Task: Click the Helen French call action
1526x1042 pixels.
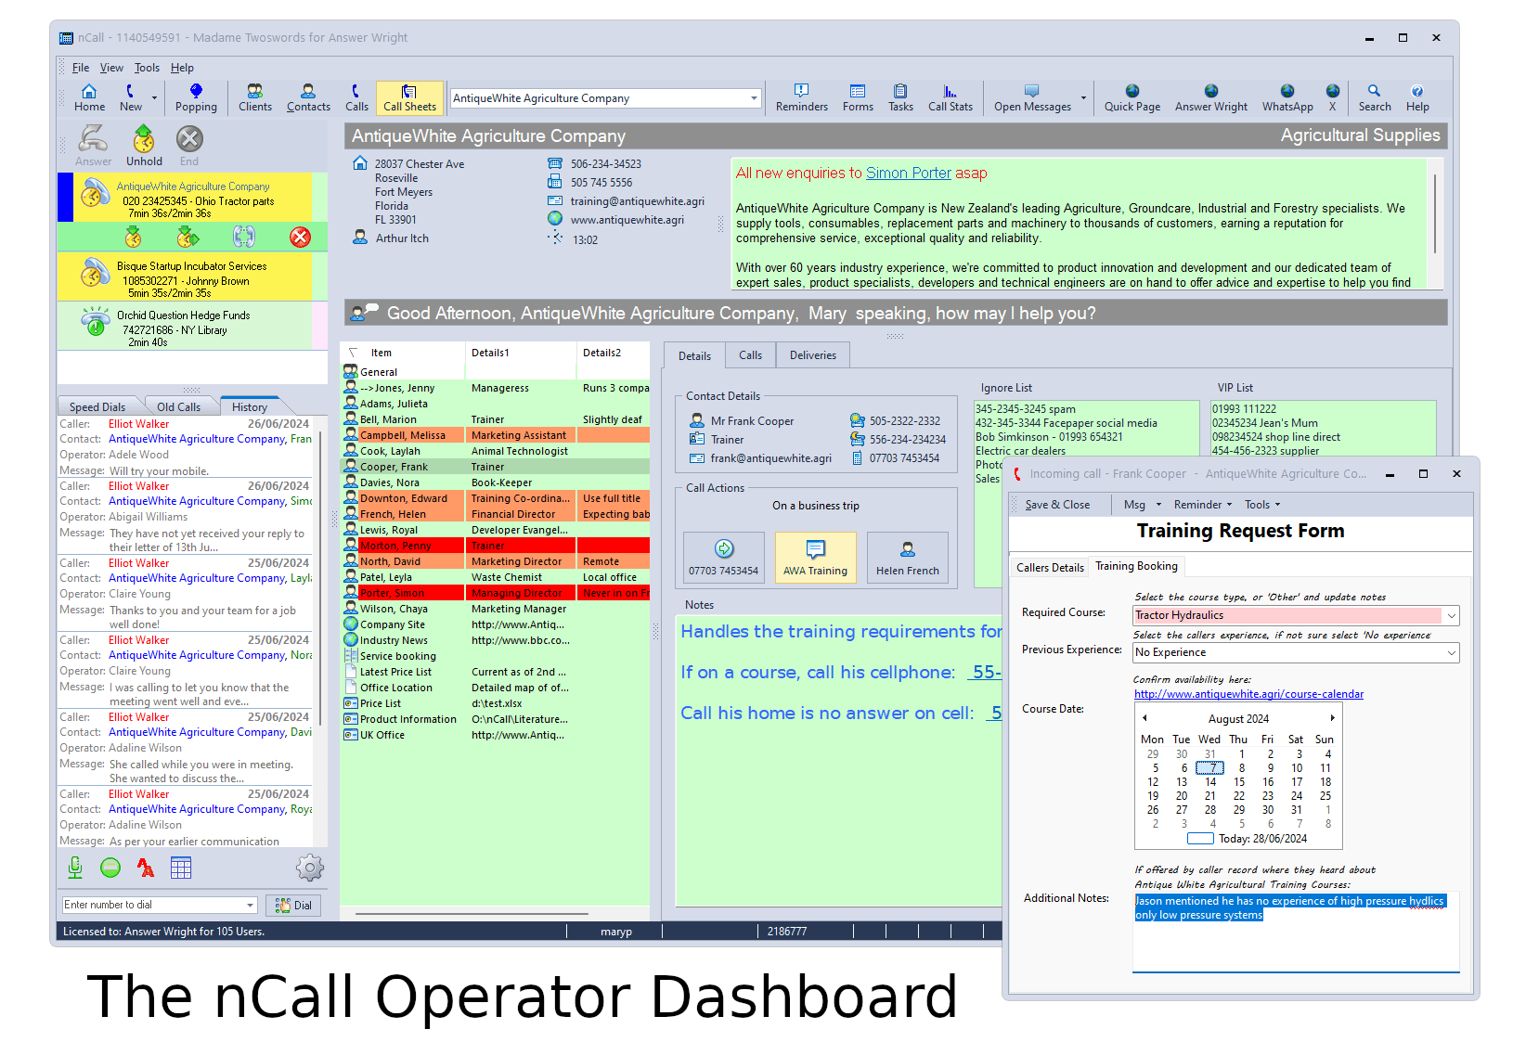Action: pos(908,557)
